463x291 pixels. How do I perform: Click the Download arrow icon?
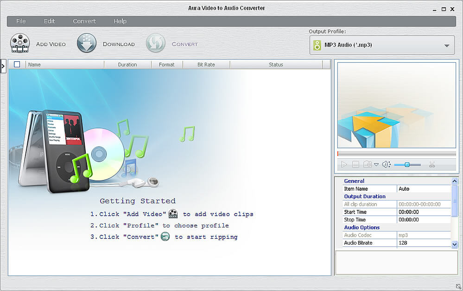(x=87, y=43)
